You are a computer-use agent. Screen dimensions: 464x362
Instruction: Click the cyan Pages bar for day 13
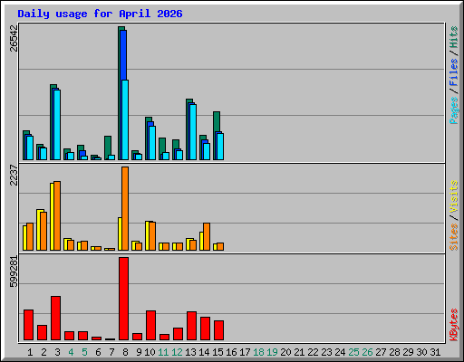click(x=193, y=132)
